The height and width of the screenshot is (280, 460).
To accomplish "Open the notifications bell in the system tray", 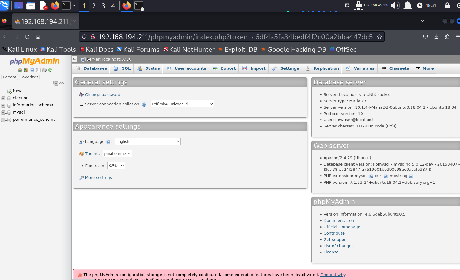I will pos(408,5).
